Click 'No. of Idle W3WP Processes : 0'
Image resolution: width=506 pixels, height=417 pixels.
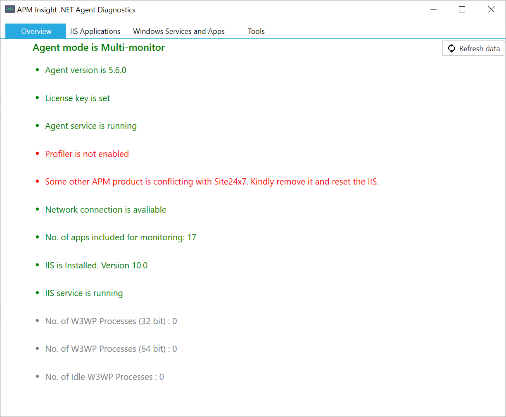point(105,377)
